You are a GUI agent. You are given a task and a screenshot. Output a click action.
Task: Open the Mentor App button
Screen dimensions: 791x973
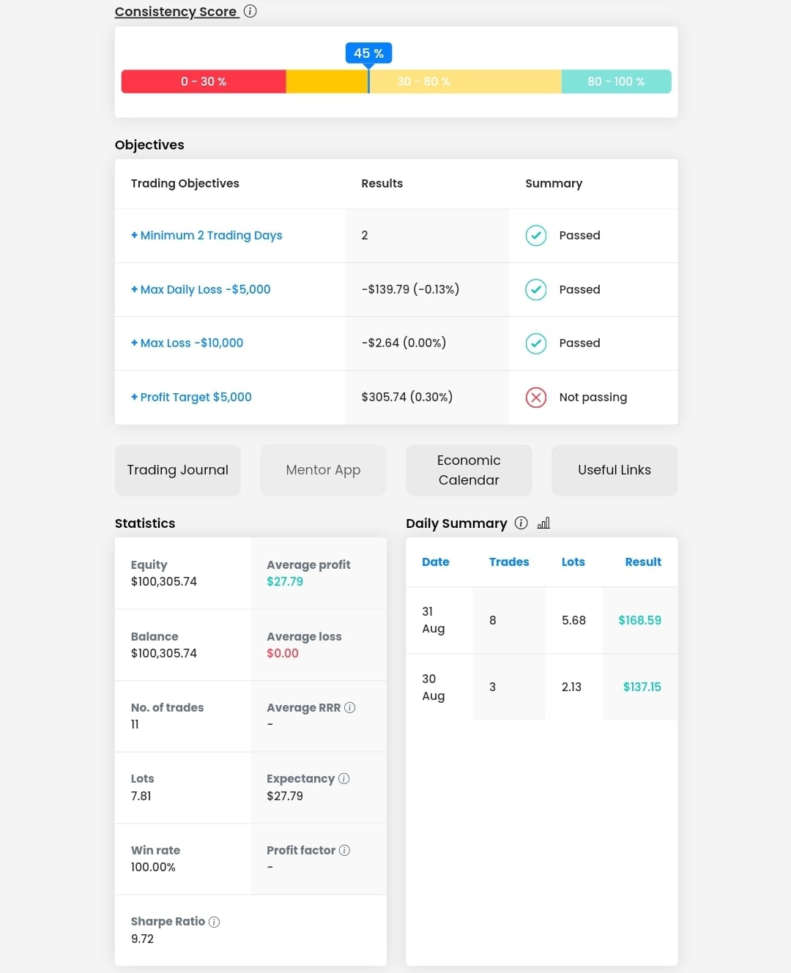323,470
